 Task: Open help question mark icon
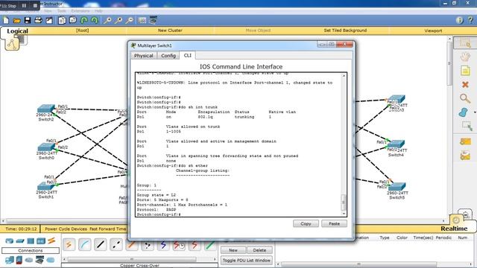470,20
